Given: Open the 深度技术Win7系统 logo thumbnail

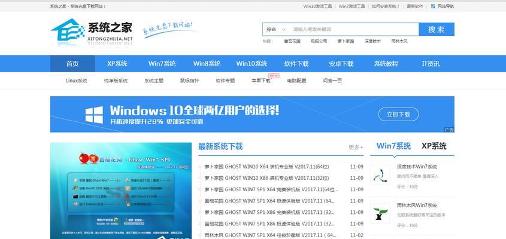Looking at the screenshot, I should (380, 175).
